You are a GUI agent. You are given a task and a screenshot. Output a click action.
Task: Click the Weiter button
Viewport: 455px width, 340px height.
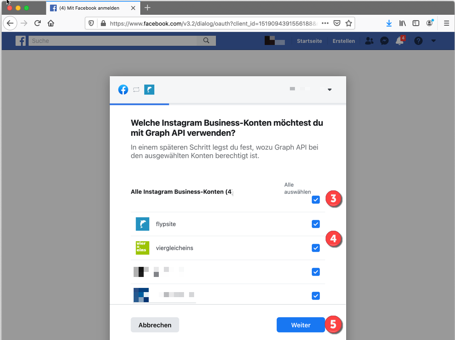(301, 325)
